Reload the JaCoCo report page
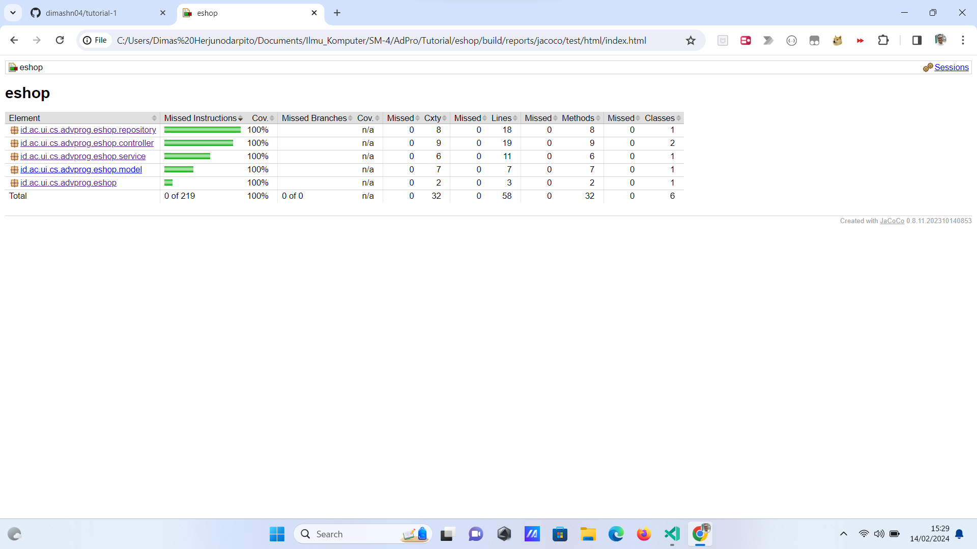Screen dimensions: 977x549 pos(60,40)
